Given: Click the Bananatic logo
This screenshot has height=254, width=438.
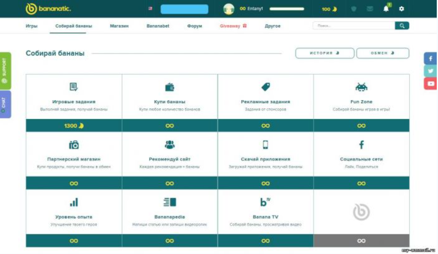Looking at the screenshot, I should coord(48,9).
